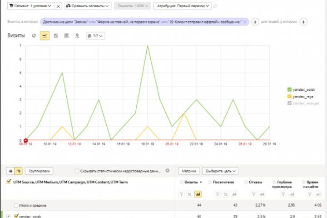
Task: Toggle the yandex_rsya legend checkbox
Action: click(289, 96)
